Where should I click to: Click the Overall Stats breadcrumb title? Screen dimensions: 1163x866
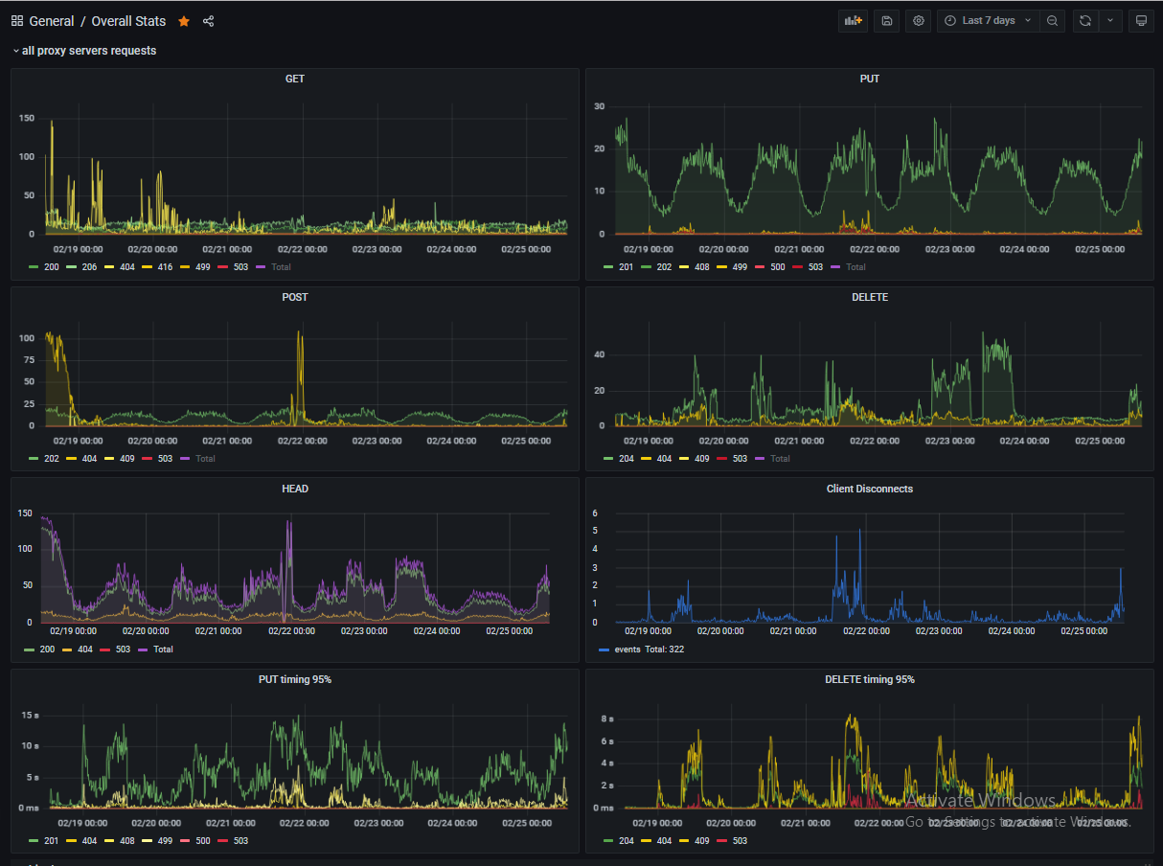tap(128, 21)
